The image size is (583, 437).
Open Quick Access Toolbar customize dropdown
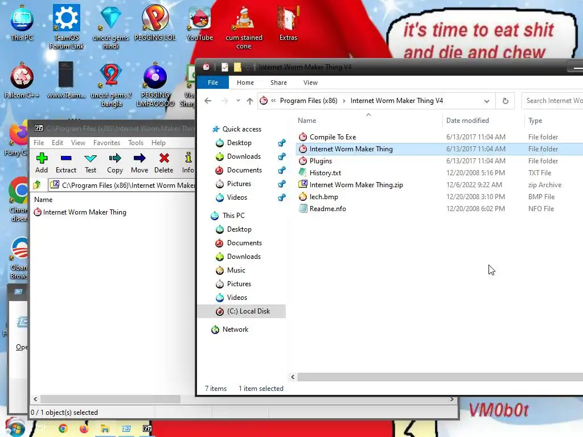point(248,68)
